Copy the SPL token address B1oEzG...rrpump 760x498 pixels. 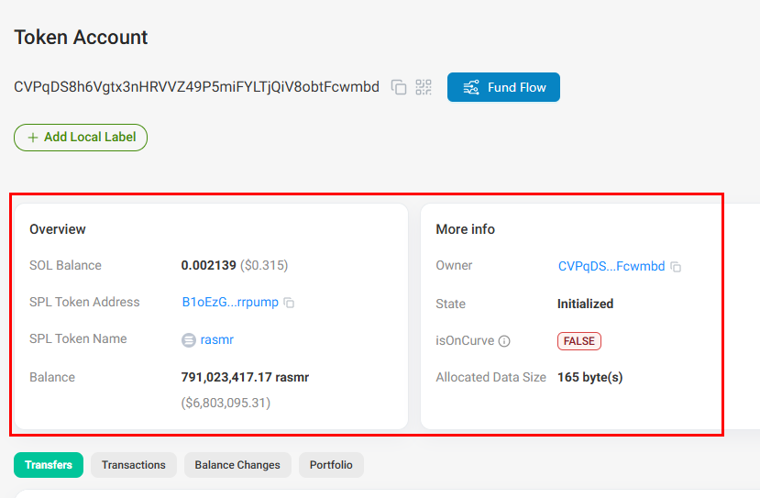tap(289, 303)
